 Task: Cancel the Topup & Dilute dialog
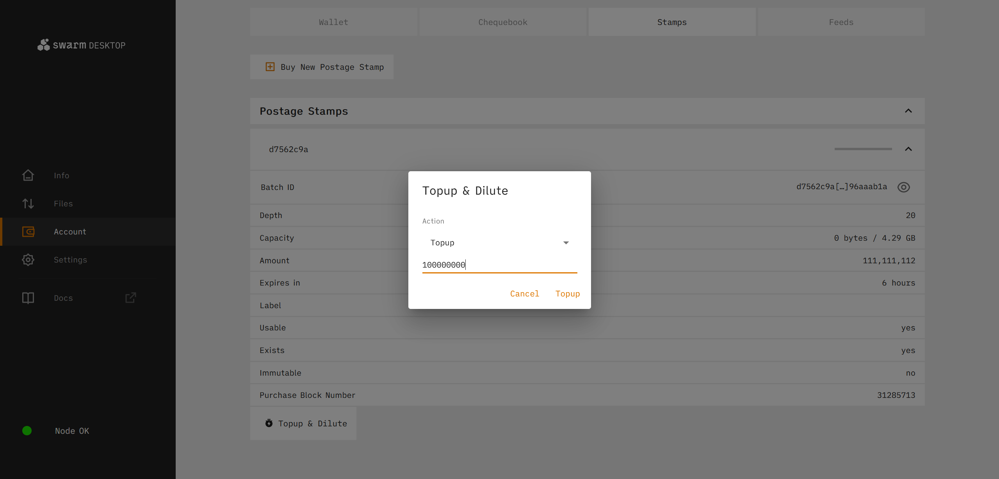(524, 294)
